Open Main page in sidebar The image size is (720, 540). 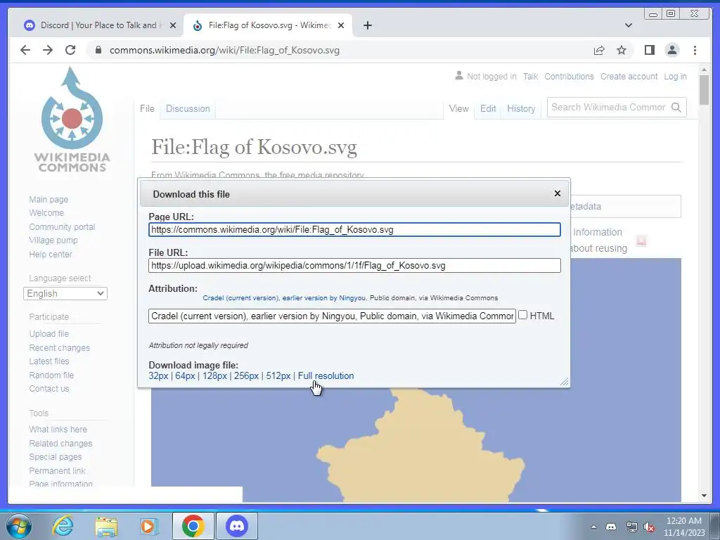(49, 199)
